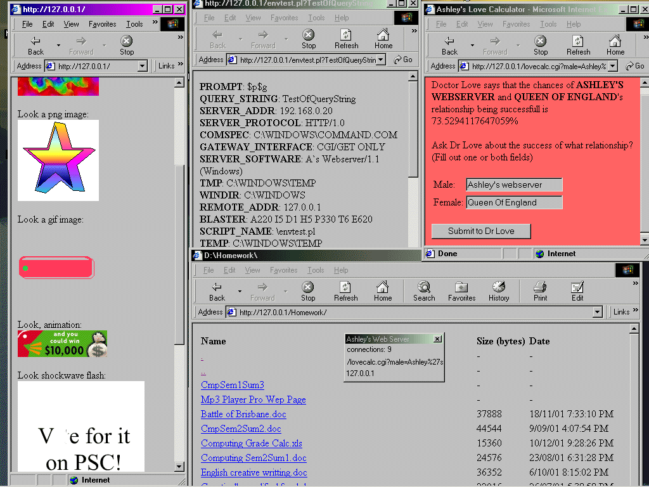Click the rainbow star png image
The height and width of the screenshot is (487, 649).
(x=58, y=160)
